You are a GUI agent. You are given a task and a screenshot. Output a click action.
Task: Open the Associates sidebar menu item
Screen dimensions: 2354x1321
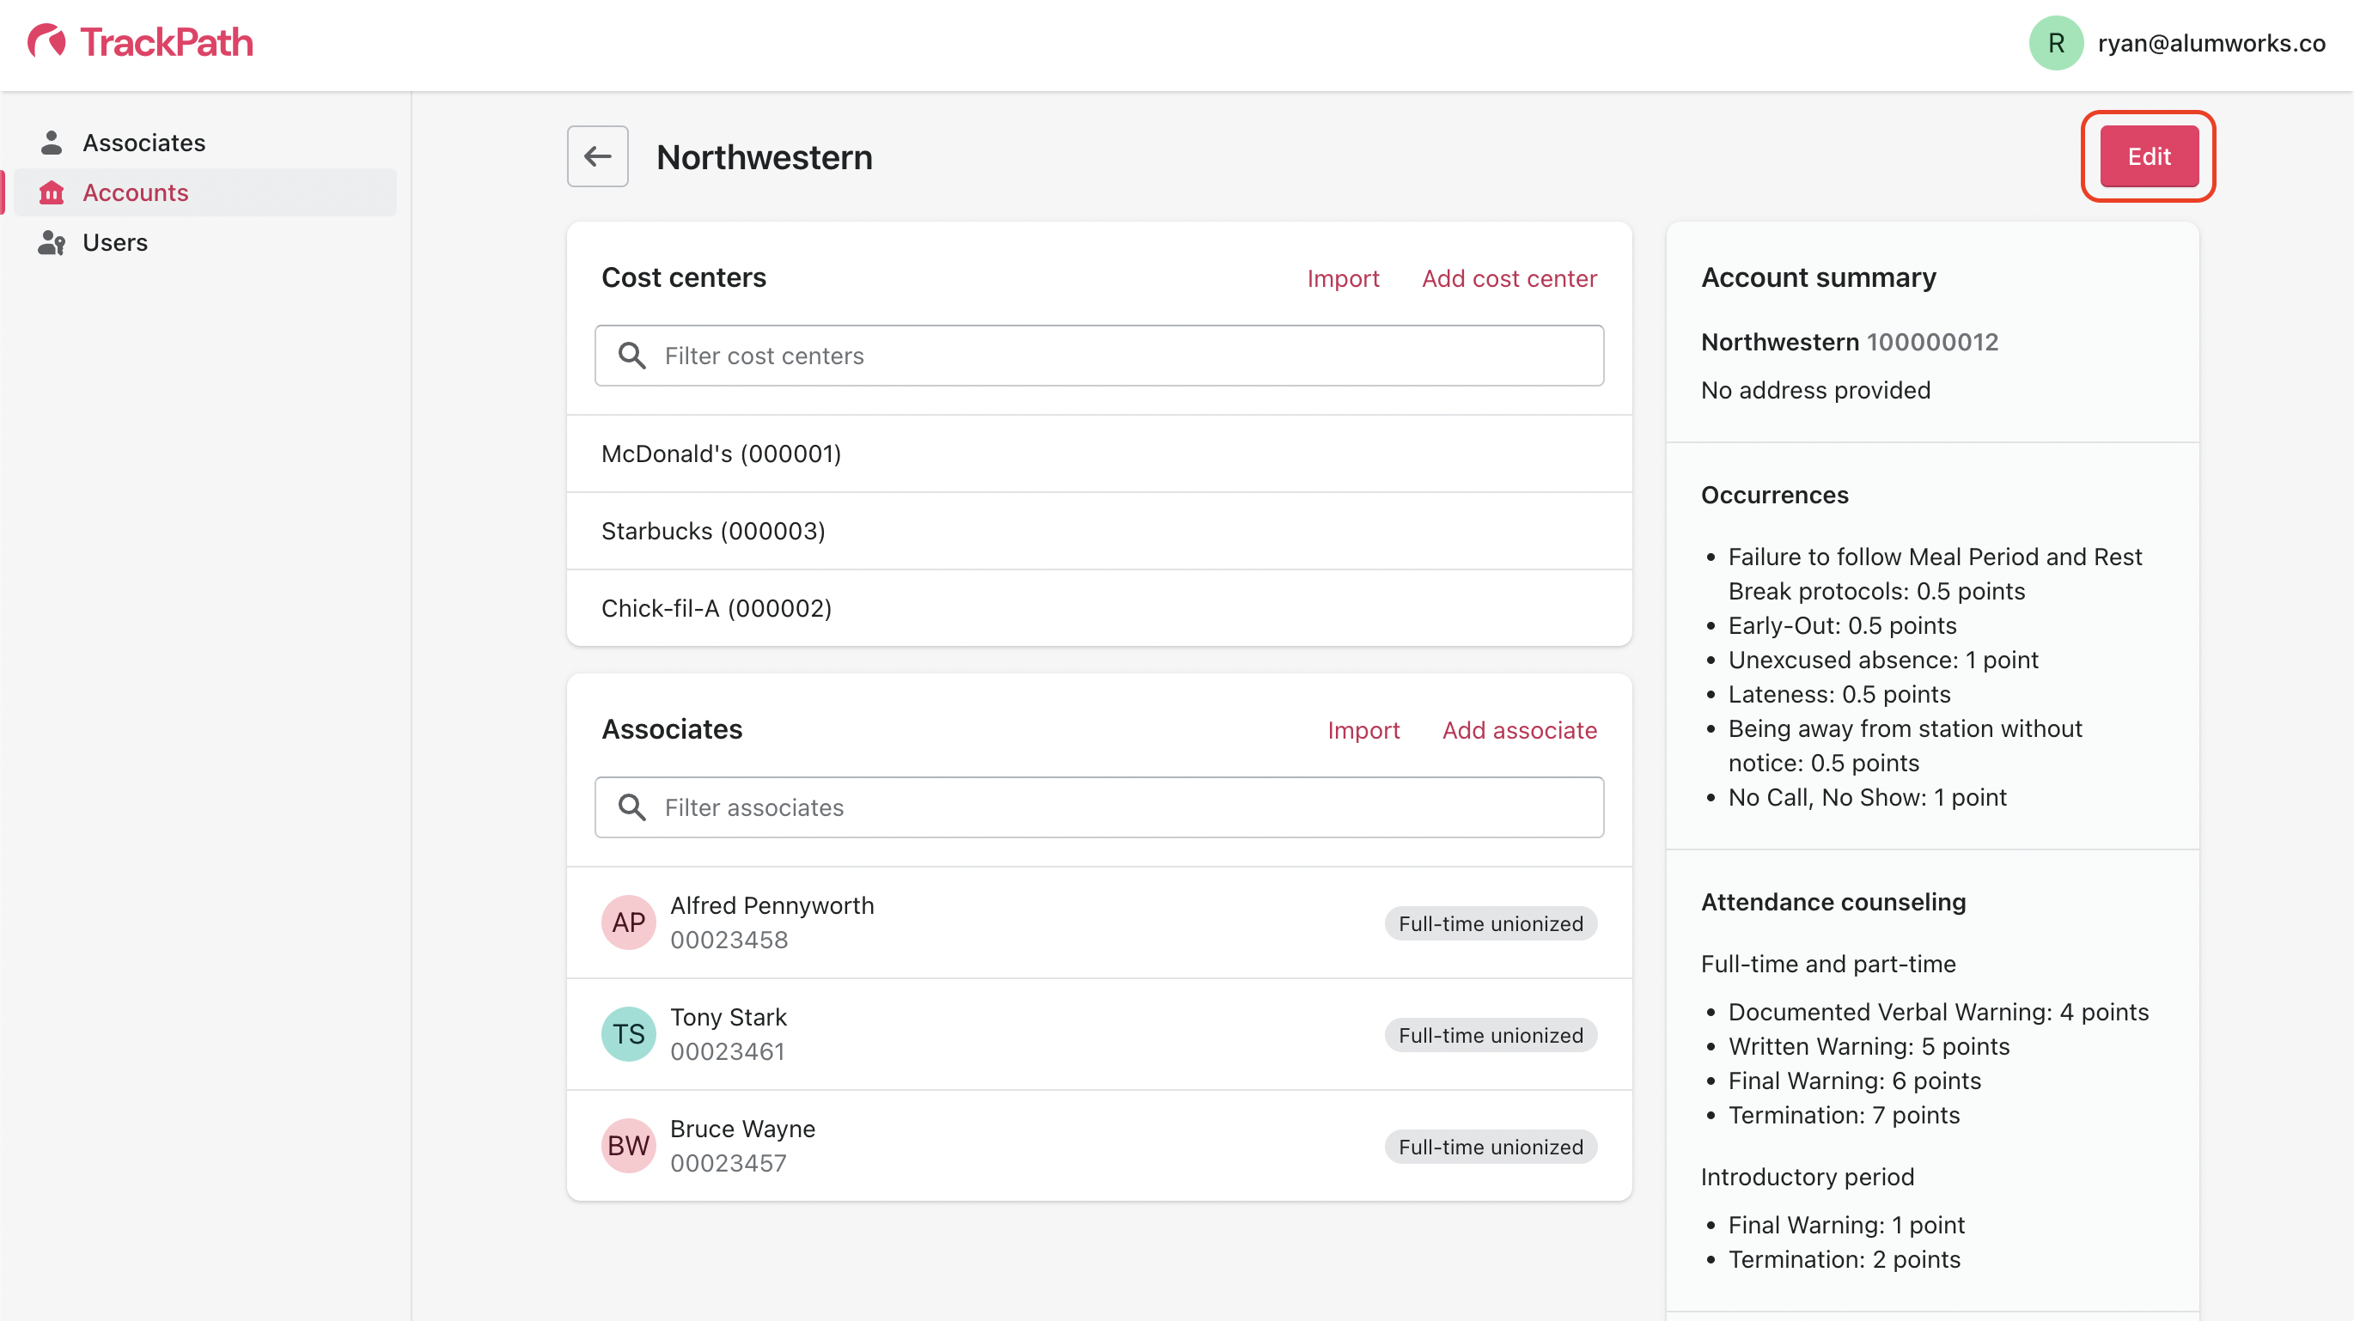143,143
